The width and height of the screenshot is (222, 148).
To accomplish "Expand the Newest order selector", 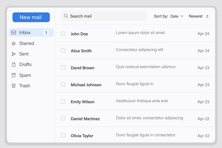I will tap(199, 16).
